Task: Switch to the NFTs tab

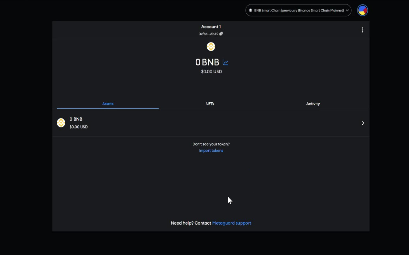Action: [x=210, y=104]
